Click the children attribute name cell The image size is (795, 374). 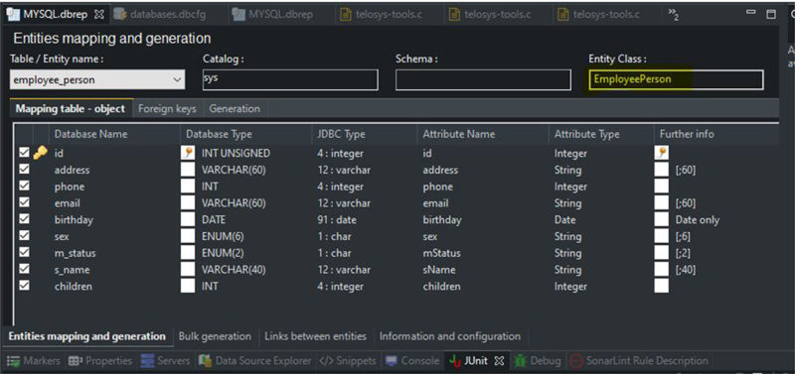[x=441, y=286]
